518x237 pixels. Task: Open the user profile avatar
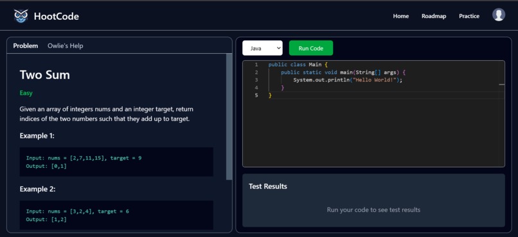pos(499,15)
